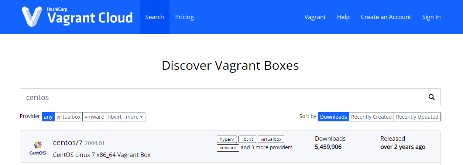Image resolution: width=463 pixels, height=165 pixels.
Task: Click the Vagrant Cloud logo
Action: tap(77, 17)
